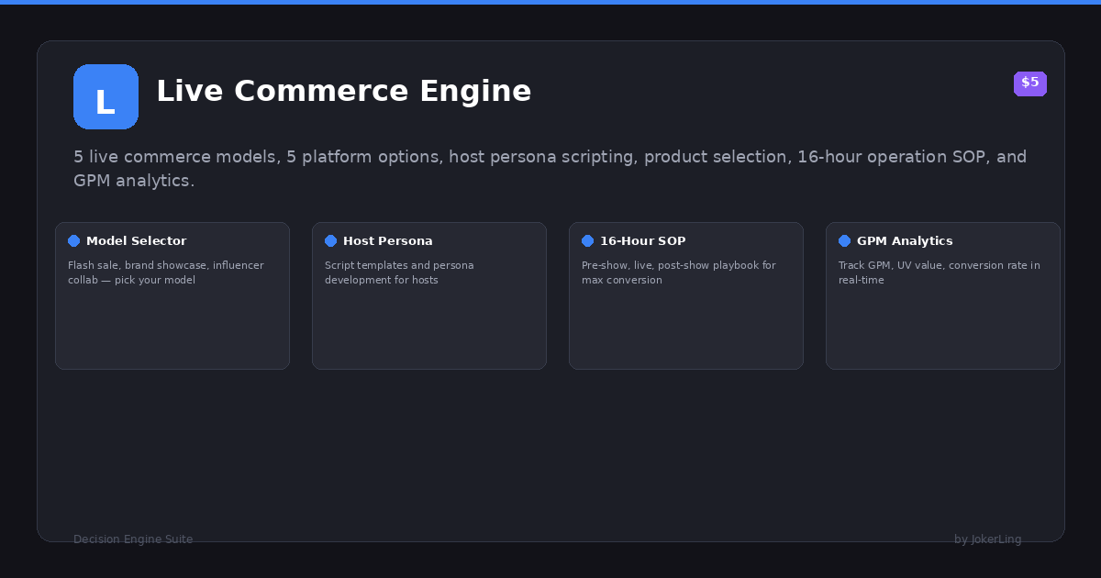Open the 16-Hour SOP heading
1101x578 pixels.
[643, 241]
